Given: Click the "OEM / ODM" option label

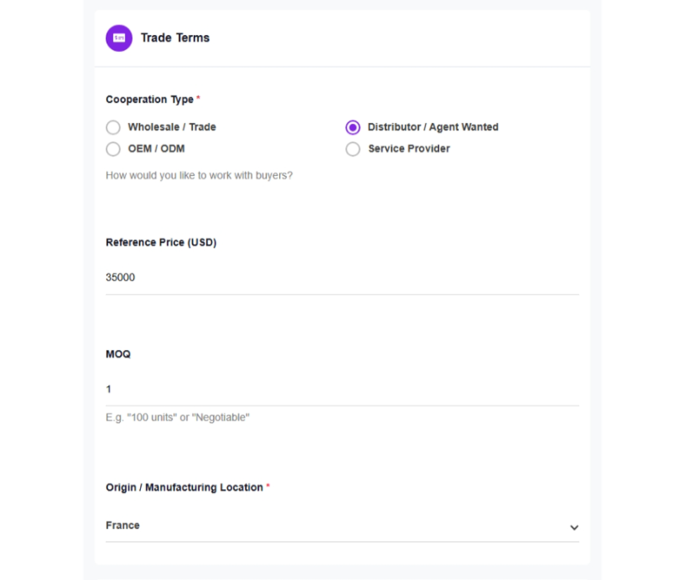Looking at the screenshot, I should (x=156, y=149).
